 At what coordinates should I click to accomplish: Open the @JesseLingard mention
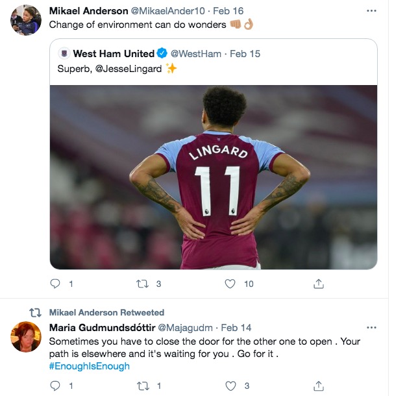pyautogui.click(x=129, y=69)
